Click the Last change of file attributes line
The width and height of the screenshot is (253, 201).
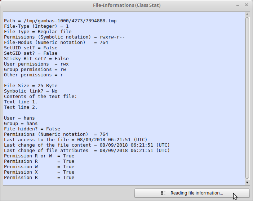tap(86, 151)
